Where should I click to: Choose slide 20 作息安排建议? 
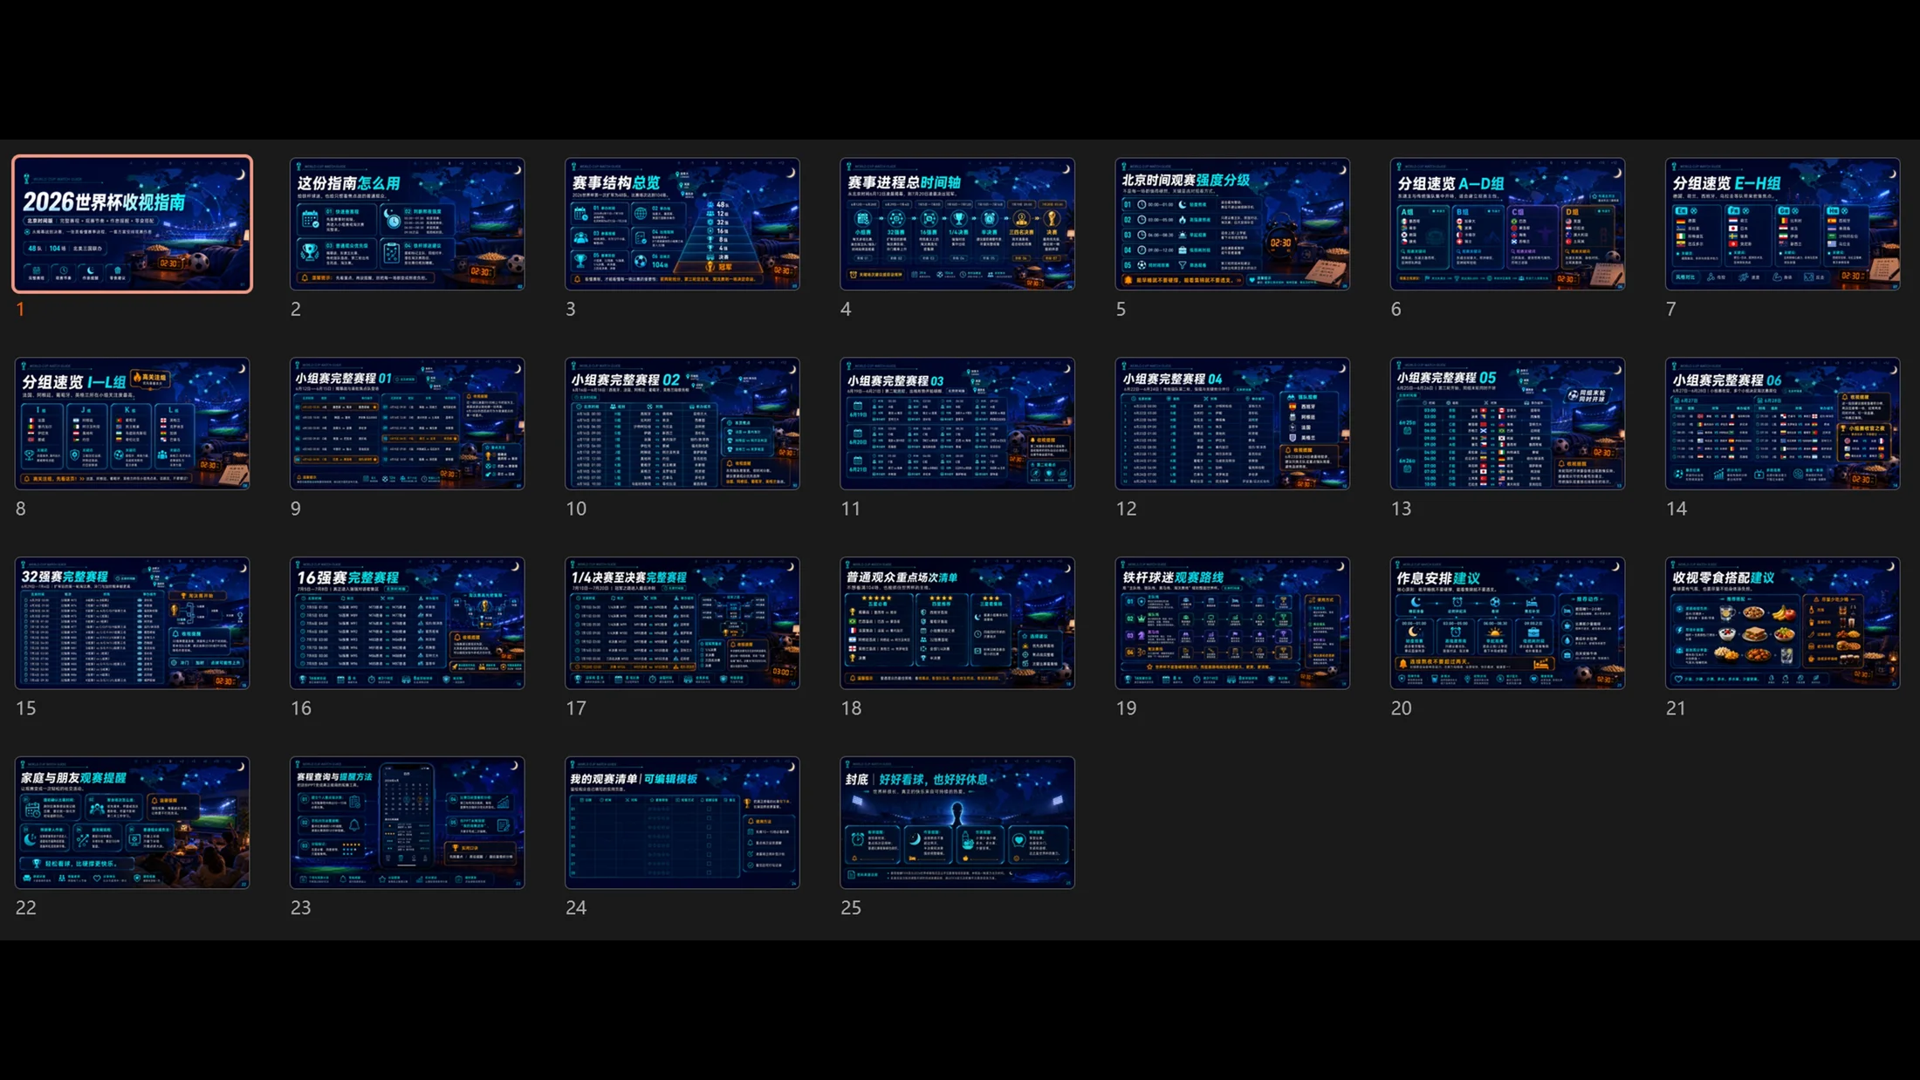pyautogui.click(x=1507, y=623)
